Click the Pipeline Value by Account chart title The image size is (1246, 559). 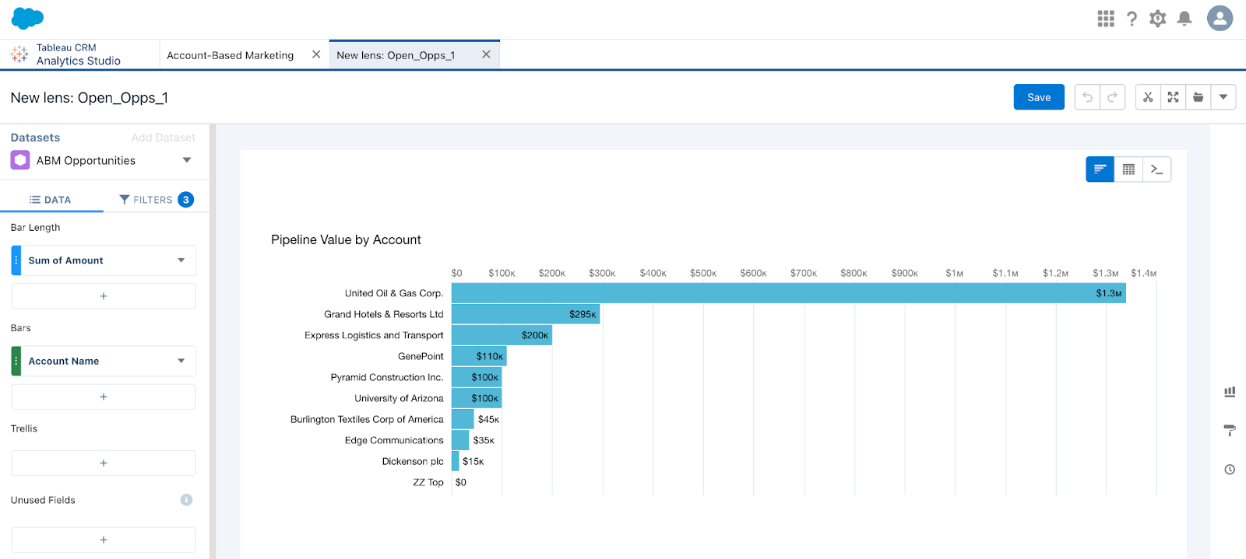tap(346, 239)
